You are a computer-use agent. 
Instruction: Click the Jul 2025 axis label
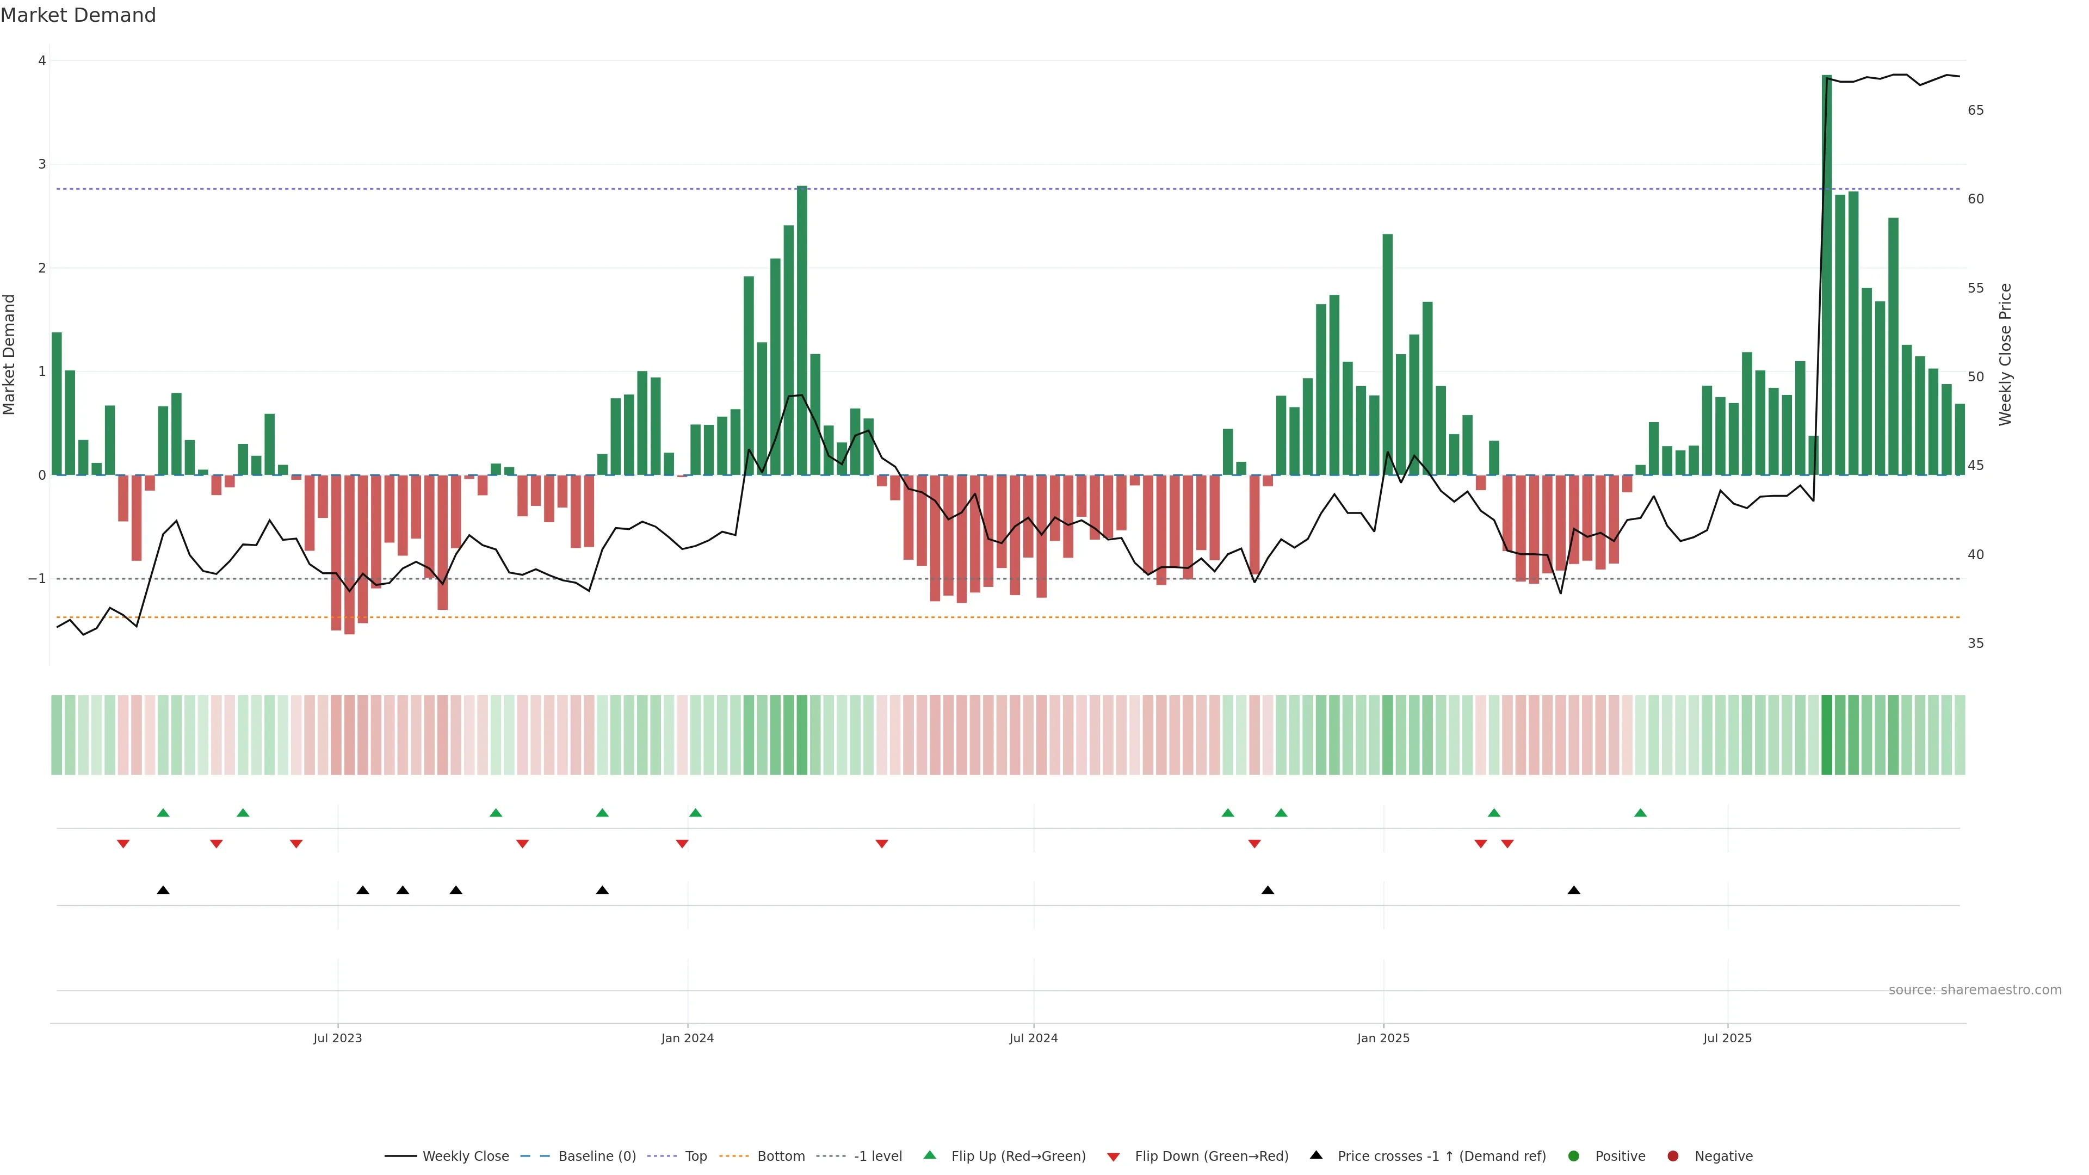(1727, 1038)
